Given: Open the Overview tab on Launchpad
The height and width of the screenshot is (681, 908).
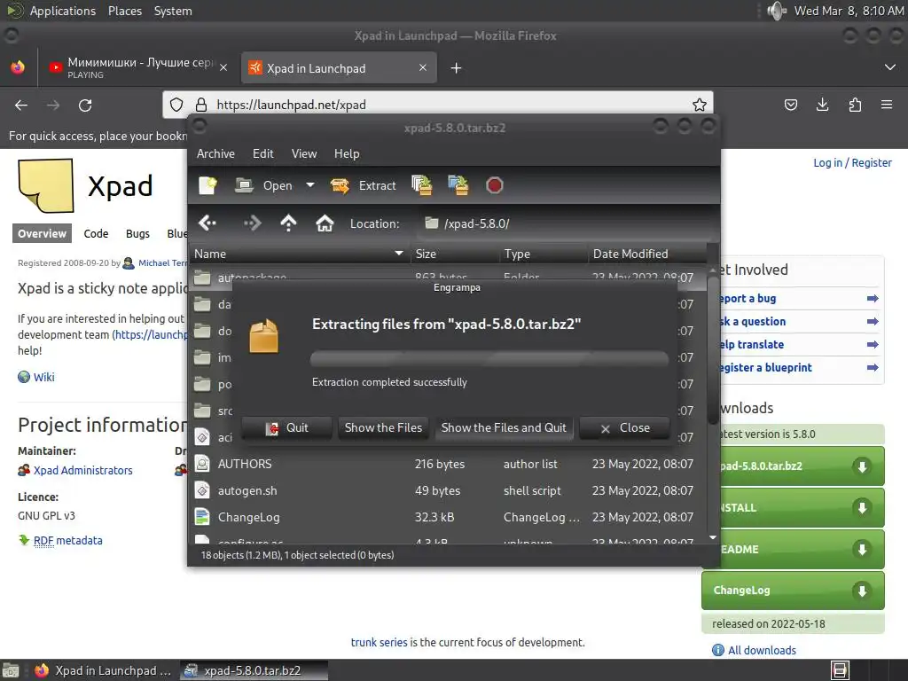Looking at the screenshot, I should coord(42,233).
